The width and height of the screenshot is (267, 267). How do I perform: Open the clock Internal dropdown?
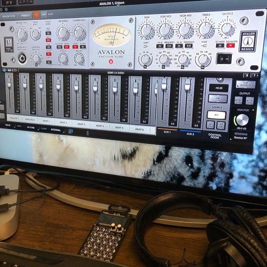coord(56,130)
